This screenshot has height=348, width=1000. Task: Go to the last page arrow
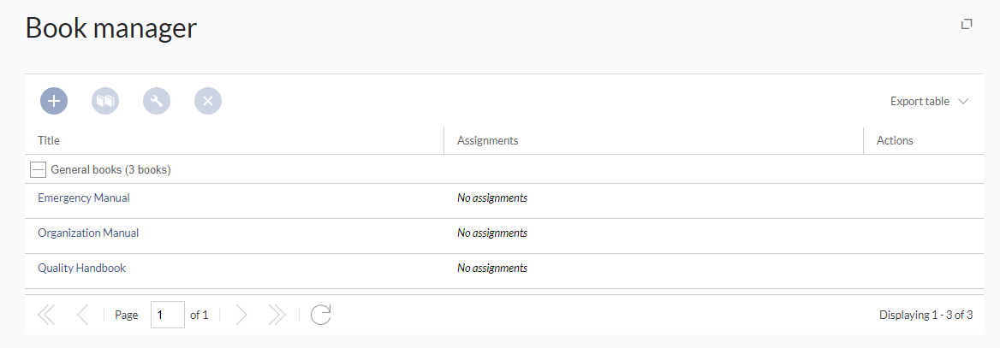pos(277,314)
